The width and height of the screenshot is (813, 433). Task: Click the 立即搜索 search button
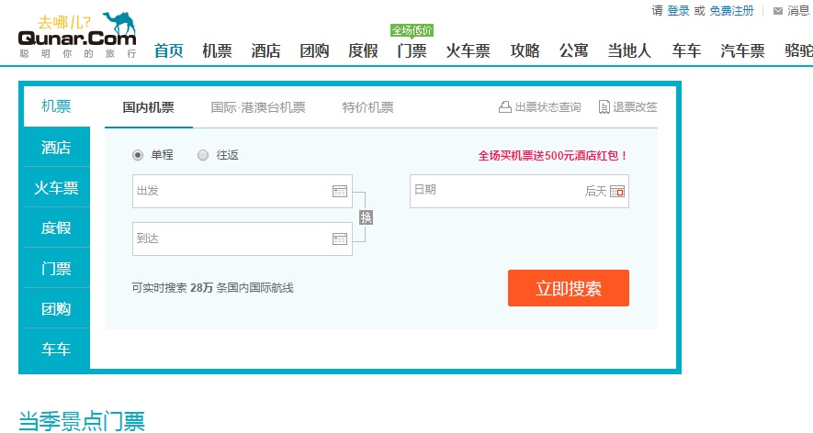(569, 288)
